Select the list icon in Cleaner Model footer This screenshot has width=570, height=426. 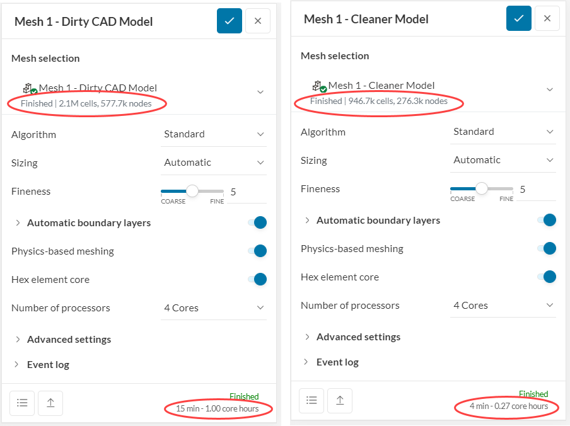tap(311, 400)
